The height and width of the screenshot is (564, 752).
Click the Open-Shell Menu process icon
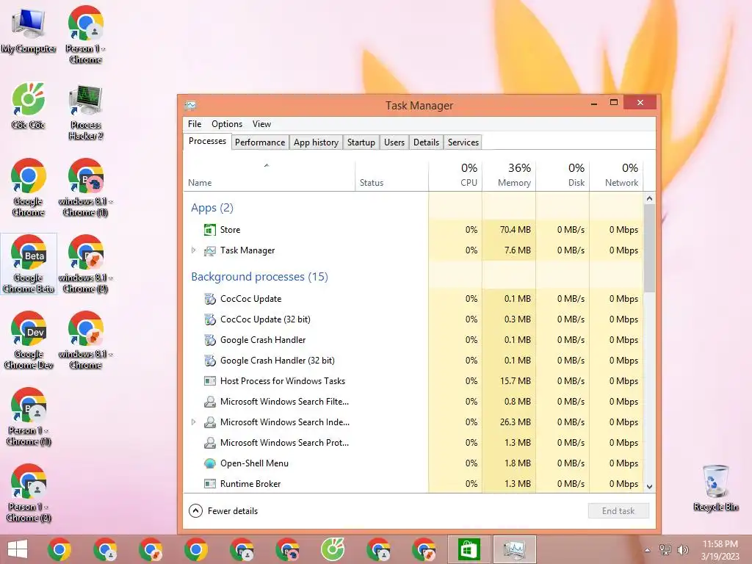pos(209,463)
